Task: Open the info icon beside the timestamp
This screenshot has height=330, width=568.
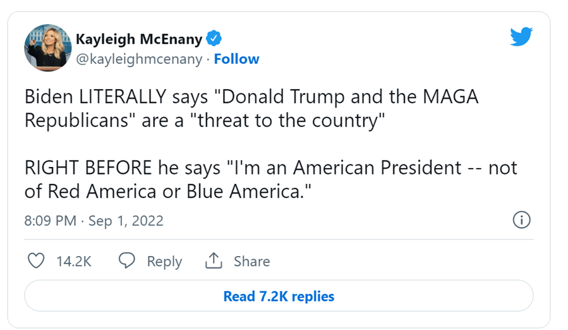Action: point(521,220)
